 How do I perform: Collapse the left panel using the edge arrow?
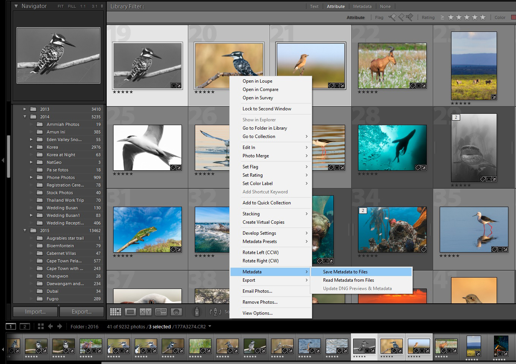pyautogui.click(x=3, y=160)
